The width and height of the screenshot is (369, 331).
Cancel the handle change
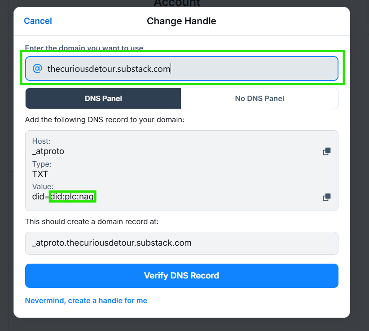(x=38, y=21)
